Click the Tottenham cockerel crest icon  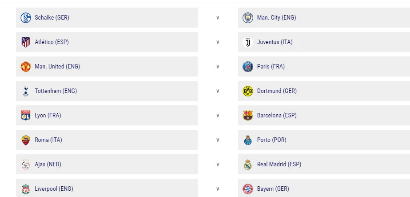(x=26, y=91)
